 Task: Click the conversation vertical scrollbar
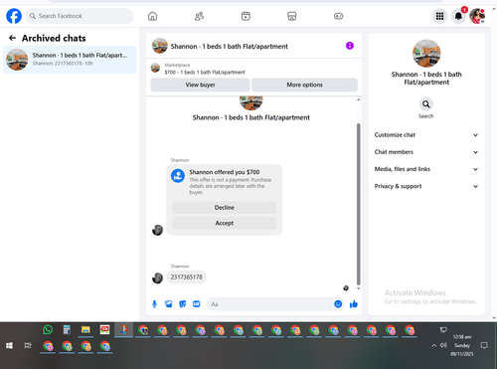[358, 204]
